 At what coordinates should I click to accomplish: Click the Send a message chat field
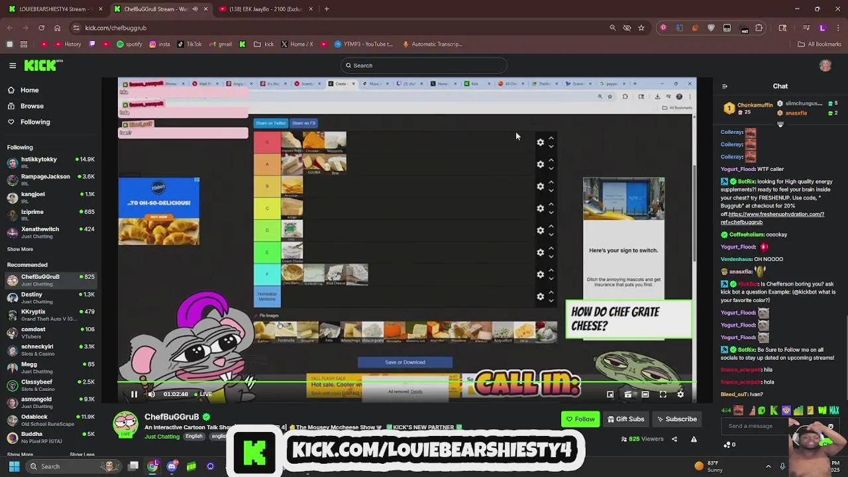pos(755,426)
